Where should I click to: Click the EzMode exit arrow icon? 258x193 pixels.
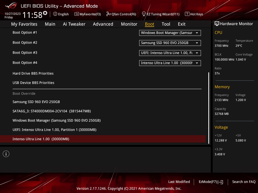220,182
